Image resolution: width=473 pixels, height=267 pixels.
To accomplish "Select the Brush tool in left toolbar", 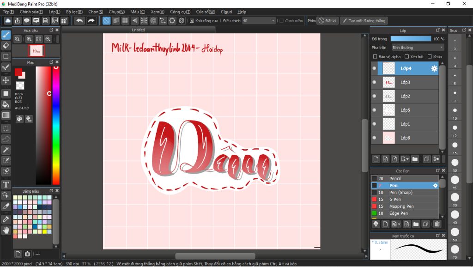I will [x=6, y=35].
